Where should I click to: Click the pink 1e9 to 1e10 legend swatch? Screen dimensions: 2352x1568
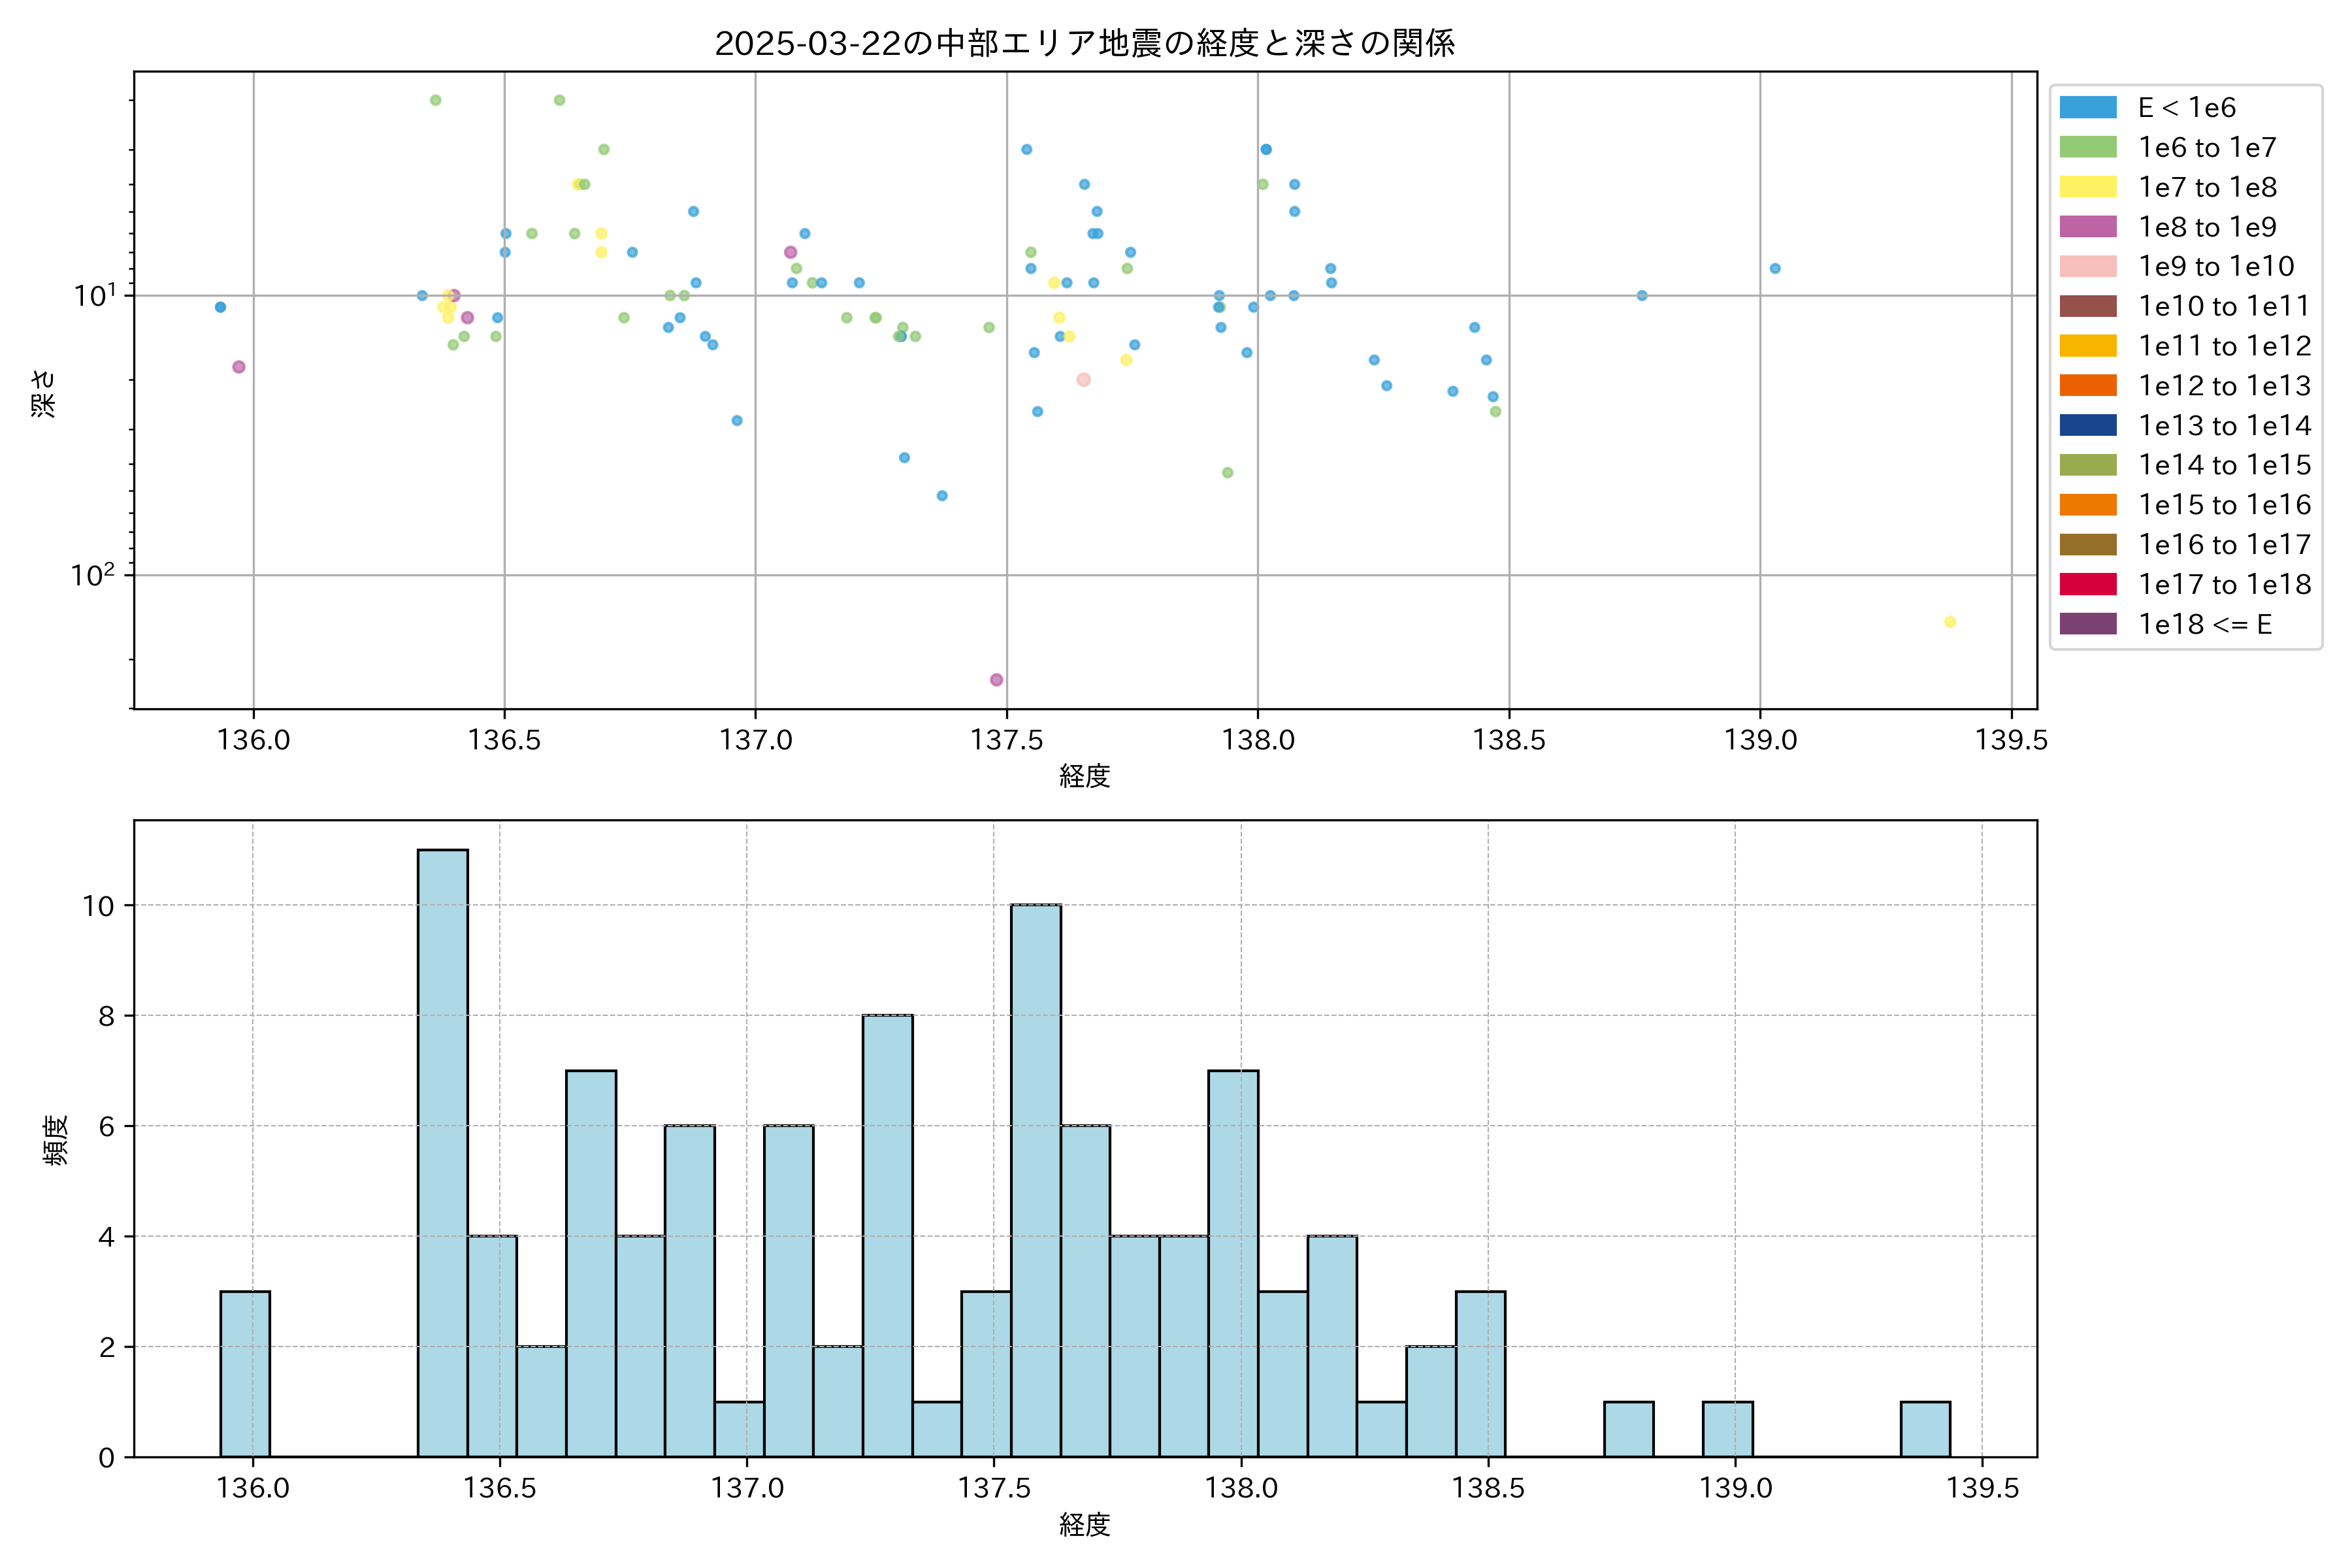point(2087,266)
